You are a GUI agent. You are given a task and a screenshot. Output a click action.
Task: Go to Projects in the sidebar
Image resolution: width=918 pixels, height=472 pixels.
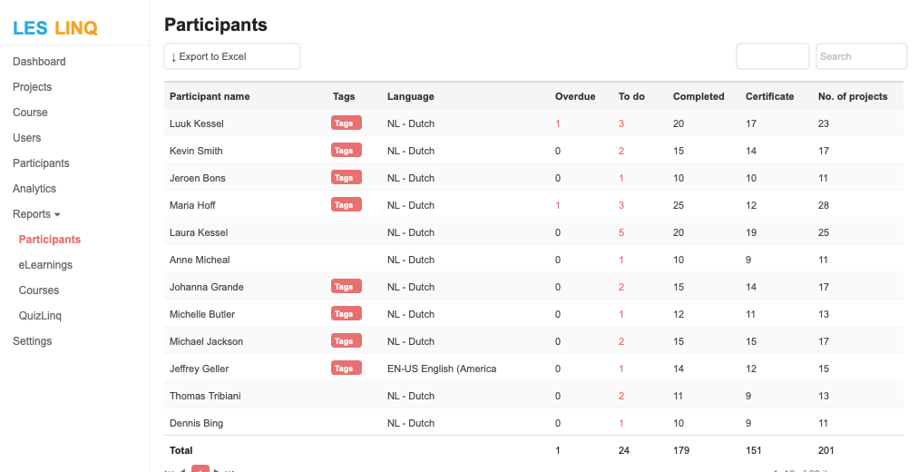(x=32, y=86)
